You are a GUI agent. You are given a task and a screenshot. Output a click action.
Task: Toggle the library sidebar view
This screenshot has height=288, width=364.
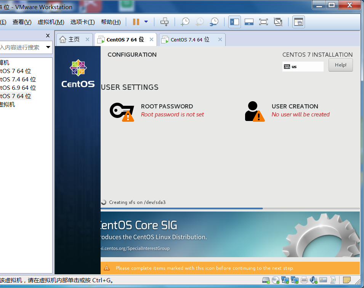(x=234, y=22)
